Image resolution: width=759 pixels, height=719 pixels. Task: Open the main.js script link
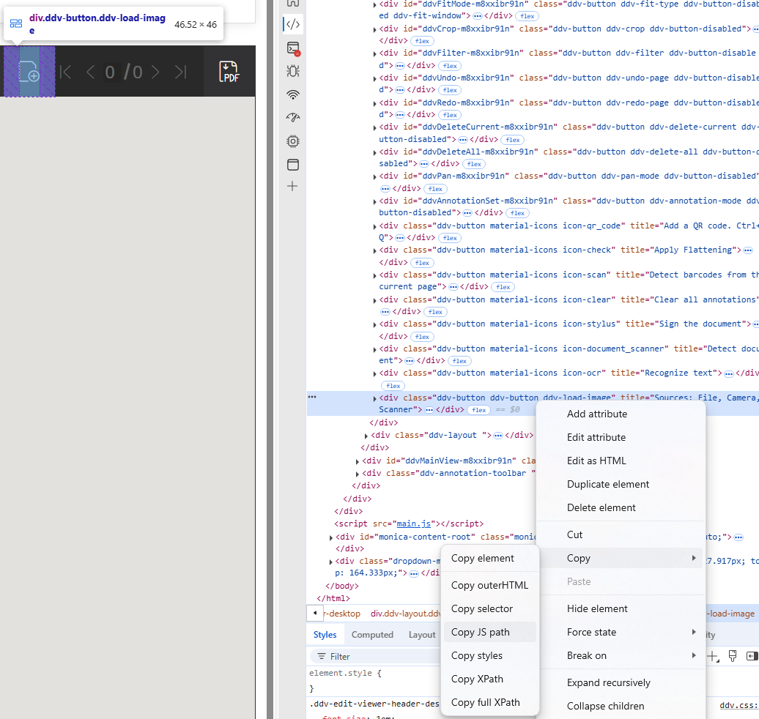(x=415, y=524)
